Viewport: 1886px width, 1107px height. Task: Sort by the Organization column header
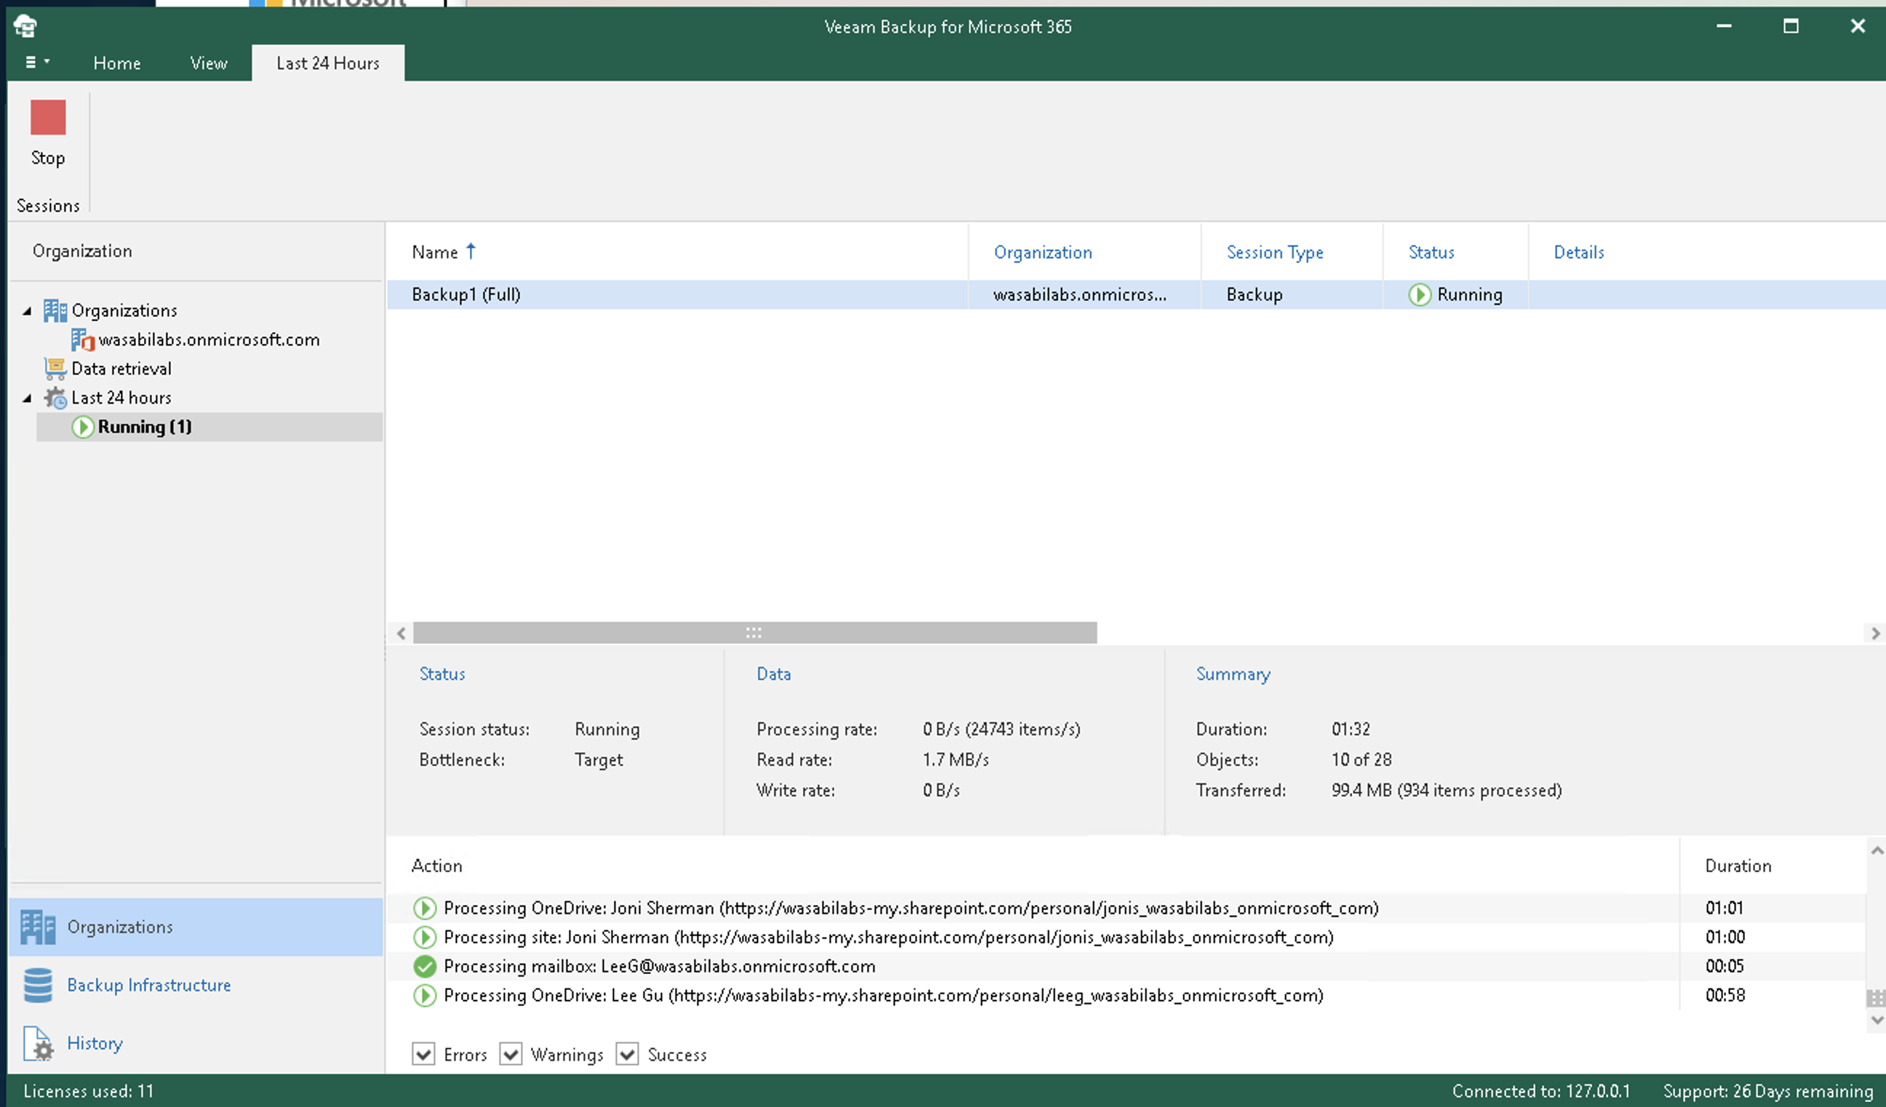1043,253
